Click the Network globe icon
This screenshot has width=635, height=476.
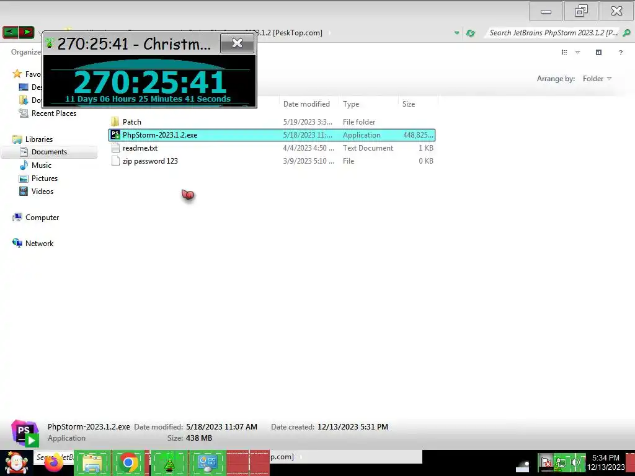click(x=17, y=243)
